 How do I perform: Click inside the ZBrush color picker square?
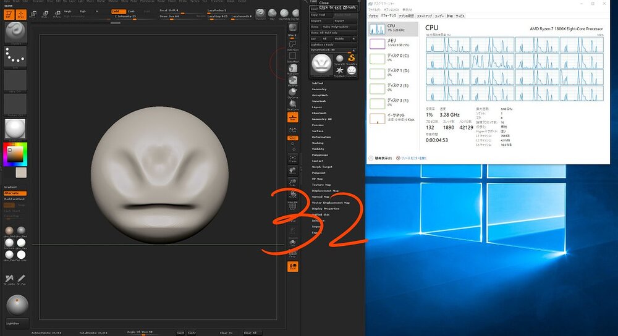[x=15, y=154]
